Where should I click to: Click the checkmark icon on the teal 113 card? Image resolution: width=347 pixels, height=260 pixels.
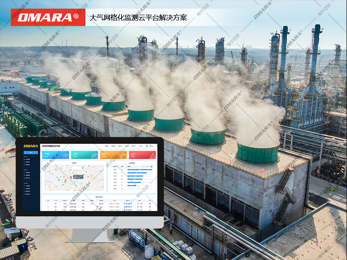[94, 155]
